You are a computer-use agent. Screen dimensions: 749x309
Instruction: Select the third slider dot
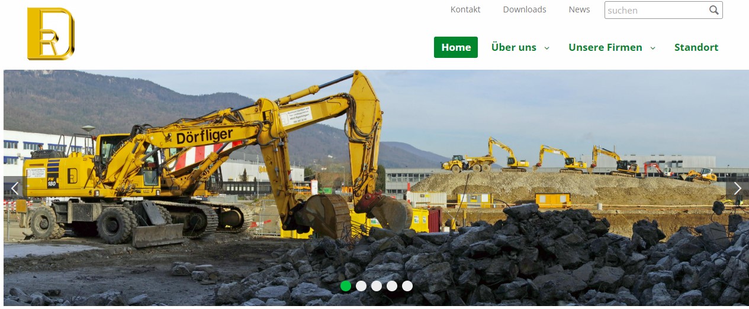pos(377,286)
